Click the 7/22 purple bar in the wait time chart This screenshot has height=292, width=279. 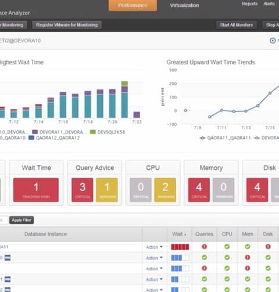point(137,114)
